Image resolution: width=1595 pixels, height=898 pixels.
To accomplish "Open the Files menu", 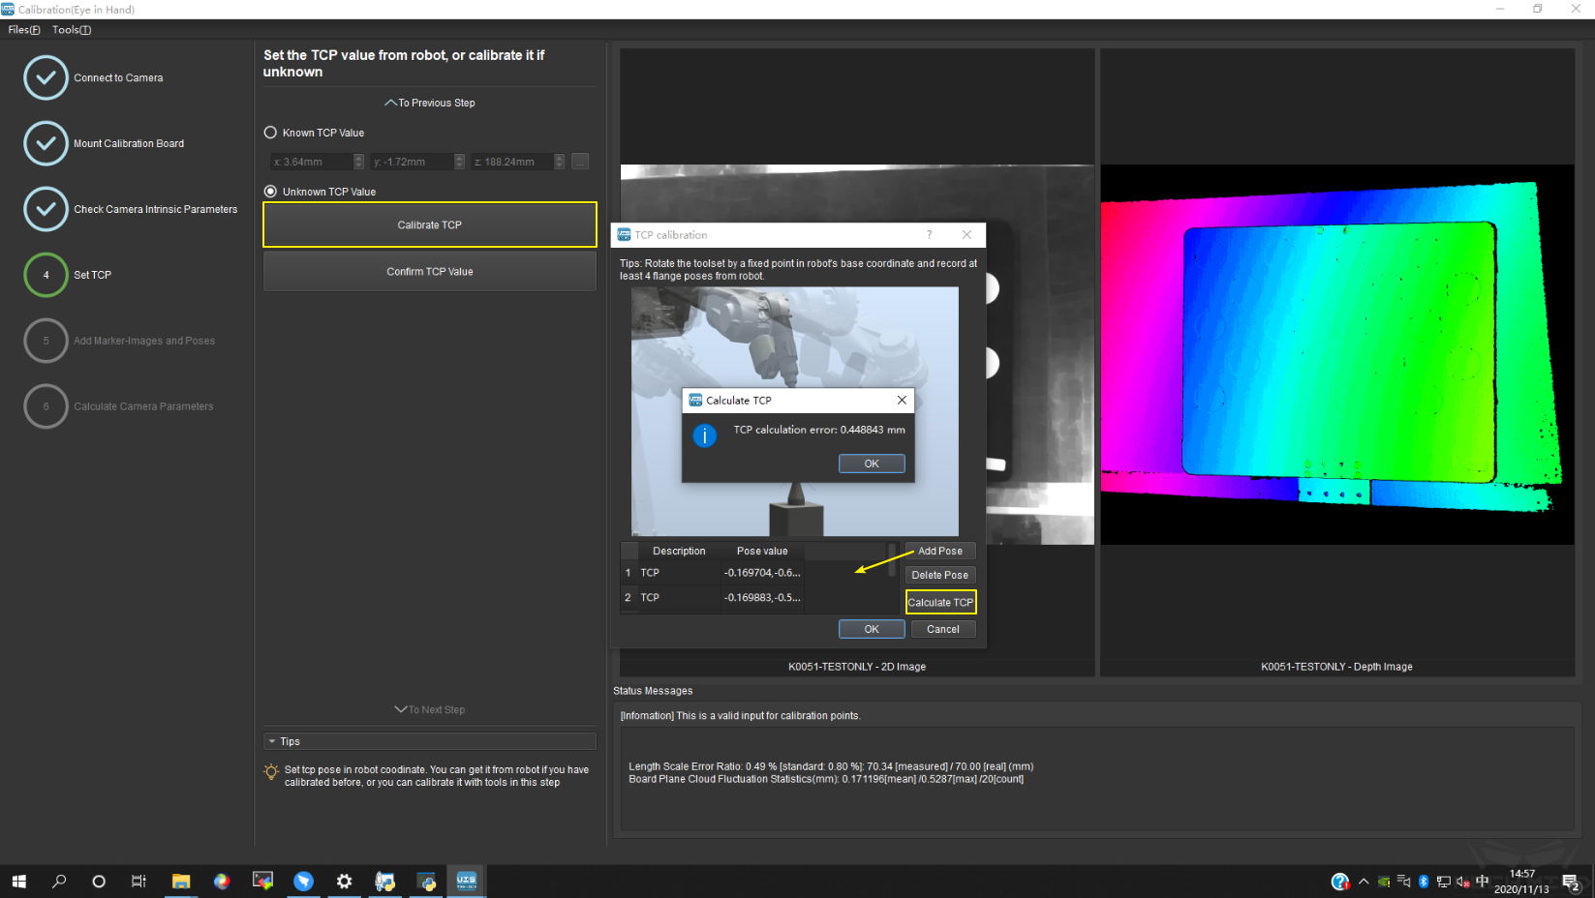I will point(24,30).
